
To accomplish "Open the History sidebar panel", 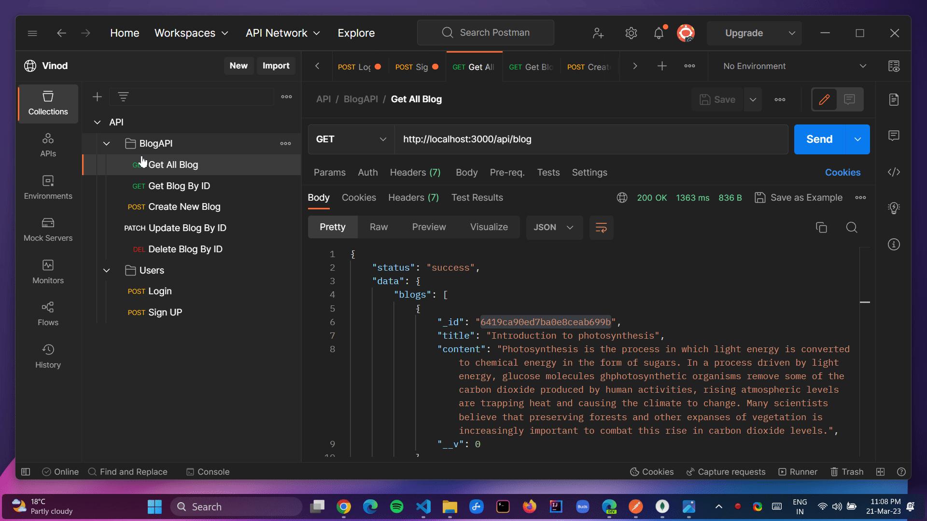I will coord(48,356).
